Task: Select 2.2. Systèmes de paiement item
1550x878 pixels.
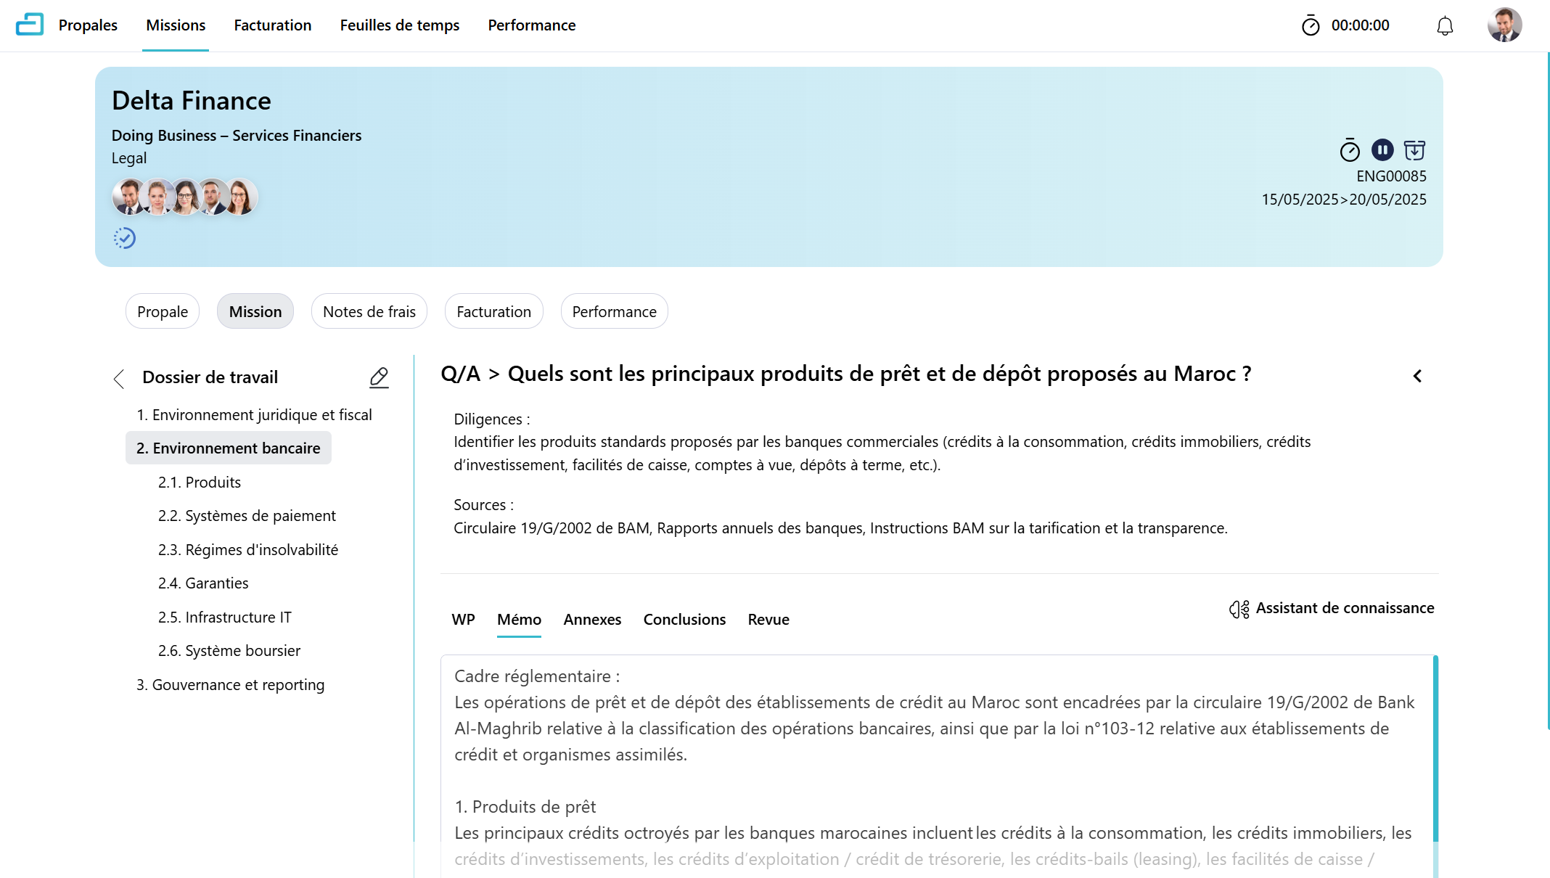Action: 247,516
